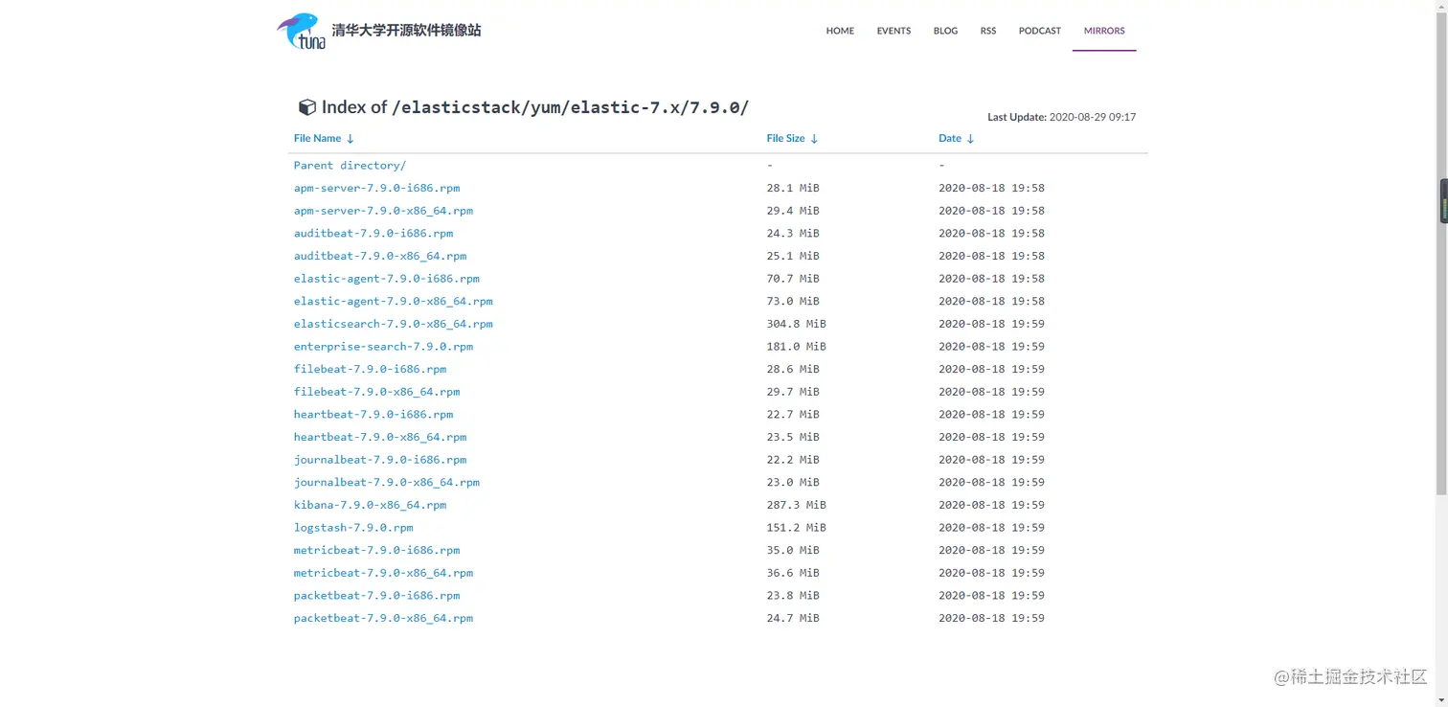Download elastic-agent-7.9.0-i686.rpm

(x=387, y=279)
